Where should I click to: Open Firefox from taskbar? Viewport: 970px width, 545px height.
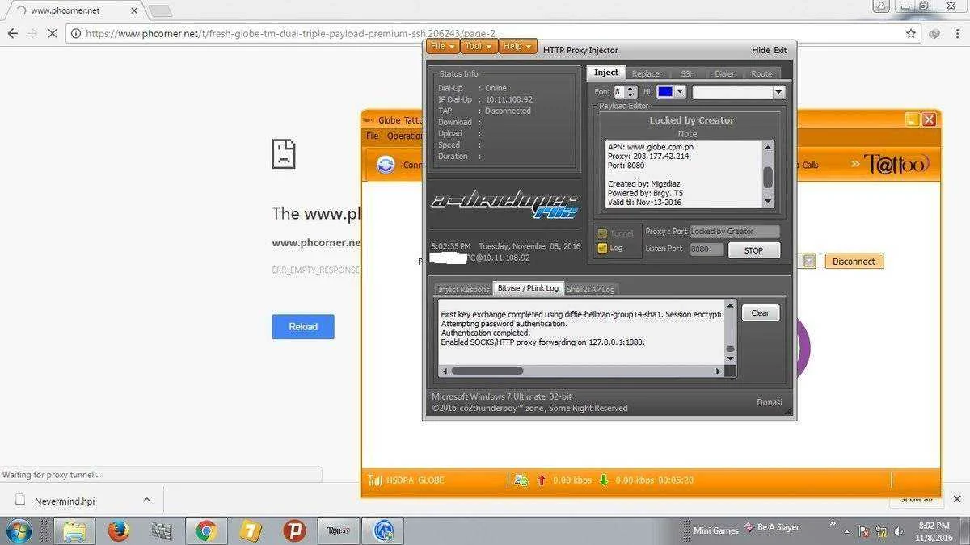119,530
